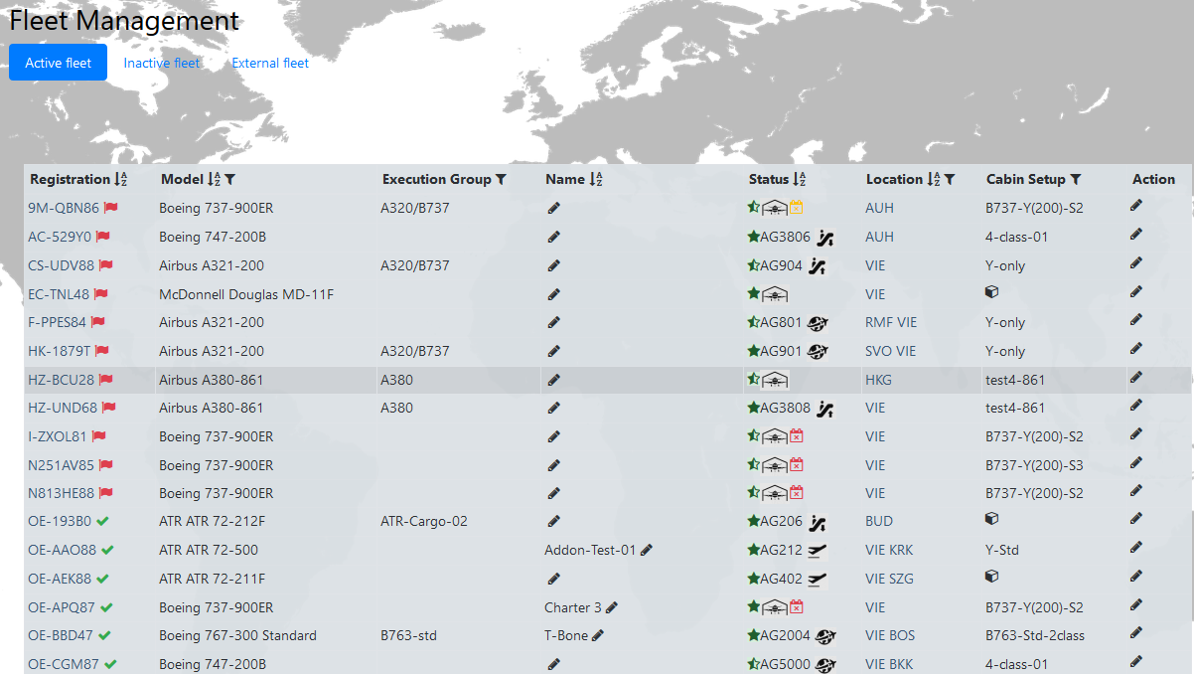Viewport: 1194px width, 674px height.
Task: Click hangar icon in N813HE88 status
Action: pos(775,493)
